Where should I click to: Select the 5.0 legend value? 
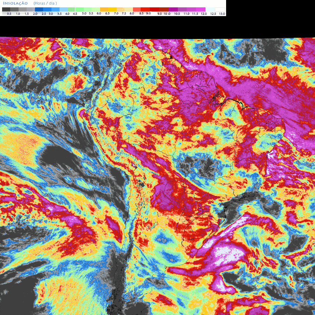click(84, 13)
